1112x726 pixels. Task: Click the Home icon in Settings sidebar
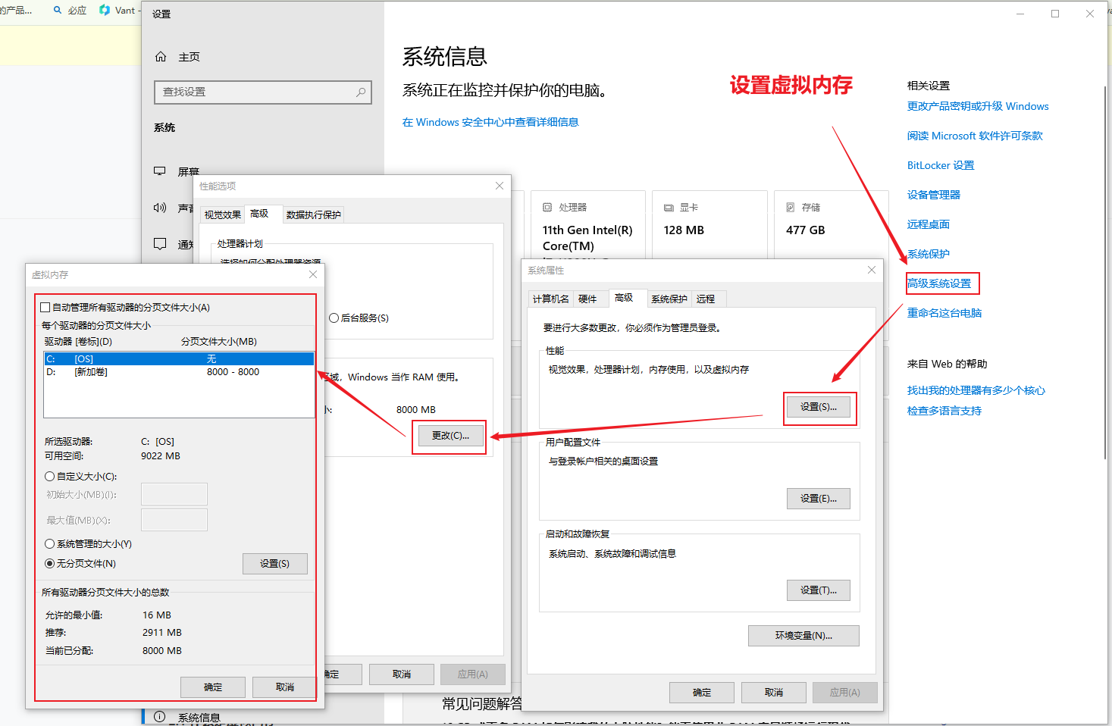161,57
